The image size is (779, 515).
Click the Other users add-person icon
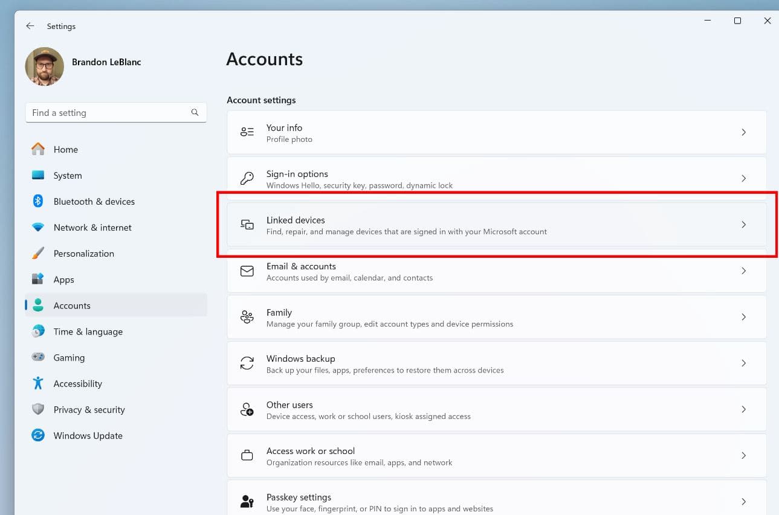coord(247,409)
